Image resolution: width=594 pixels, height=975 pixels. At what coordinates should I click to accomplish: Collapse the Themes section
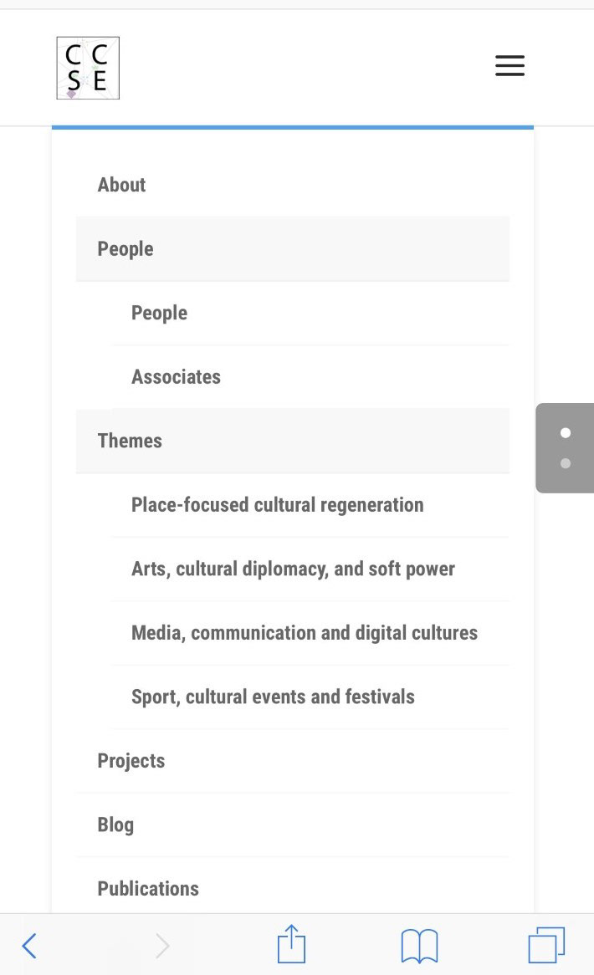pyautogui.click(x=130, y=441)
